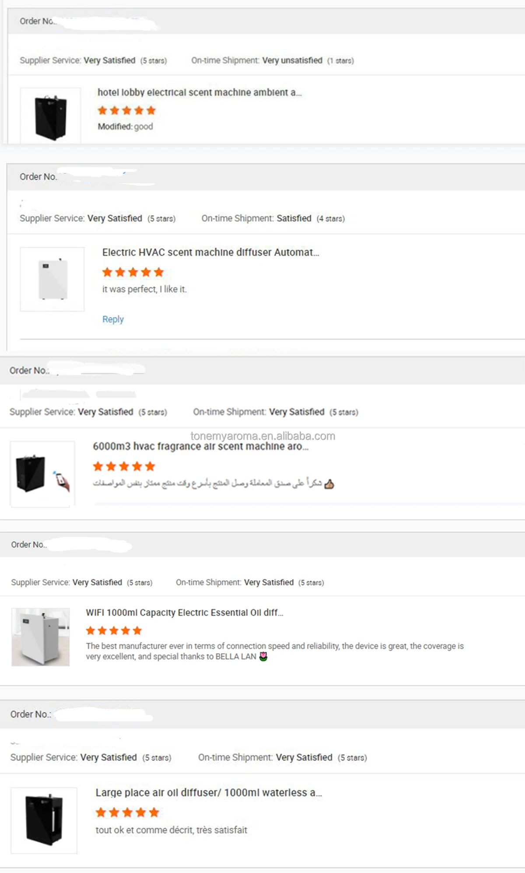The image size is (525, 873).
Task: Open the Large place diffuser thumbnail
Action: coord(44,820)
